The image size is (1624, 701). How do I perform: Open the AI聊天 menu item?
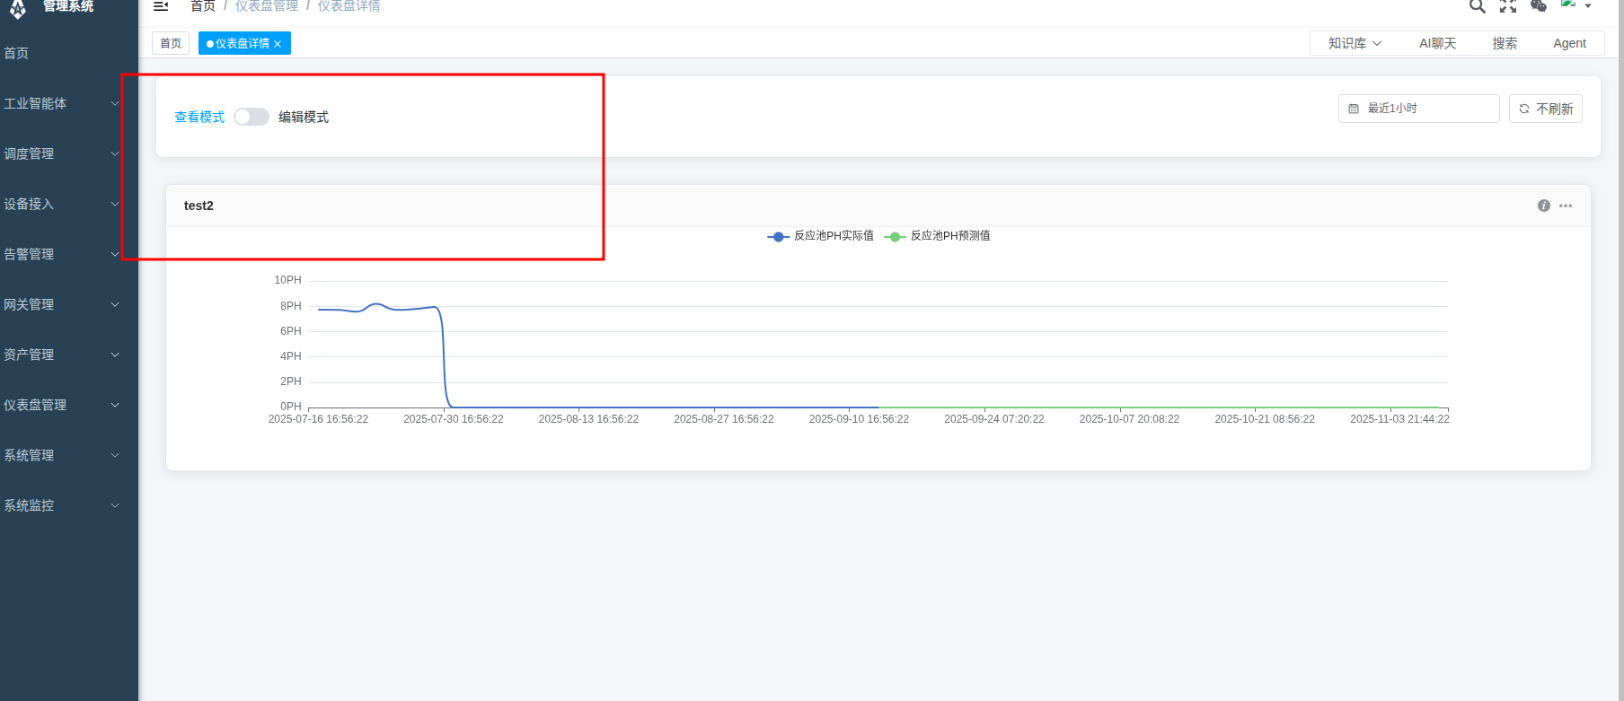coord(1437,43)
